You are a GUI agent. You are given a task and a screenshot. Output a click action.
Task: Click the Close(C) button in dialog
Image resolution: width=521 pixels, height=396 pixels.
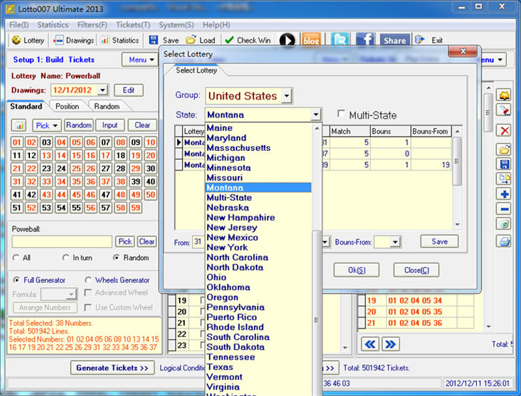tap(416, 270)
